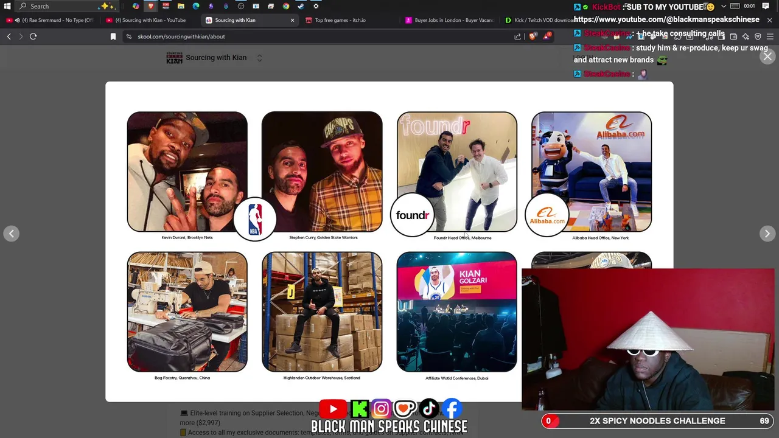Click caption 'Kevin Durant, Brooklyn Nets'

click(187, 237)
